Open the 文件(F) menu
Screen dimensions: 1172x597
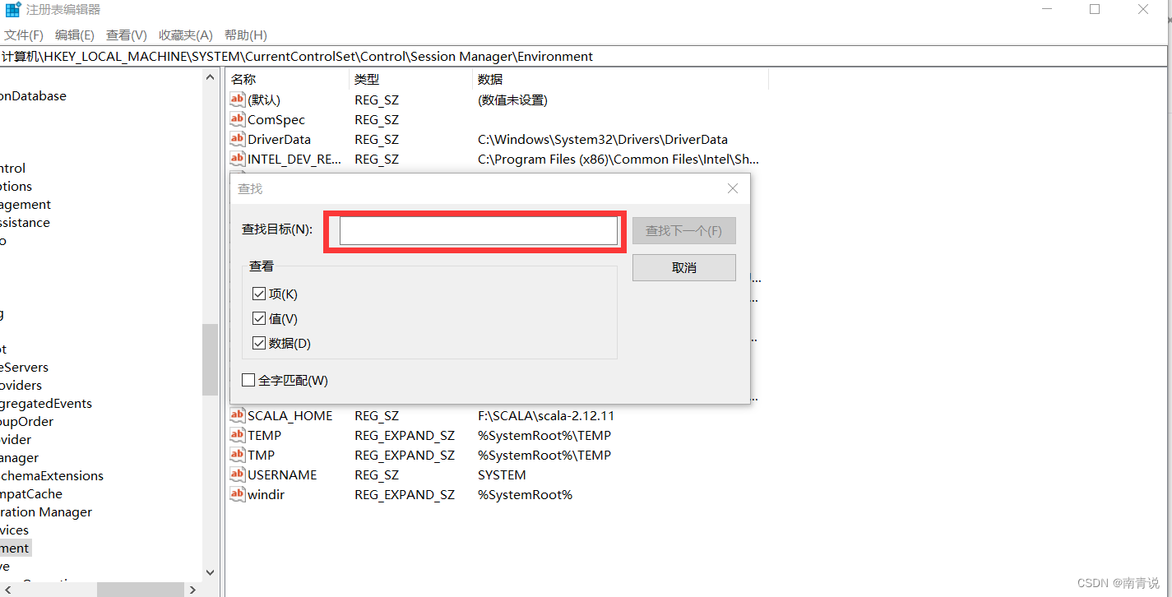tap(24, 35)
